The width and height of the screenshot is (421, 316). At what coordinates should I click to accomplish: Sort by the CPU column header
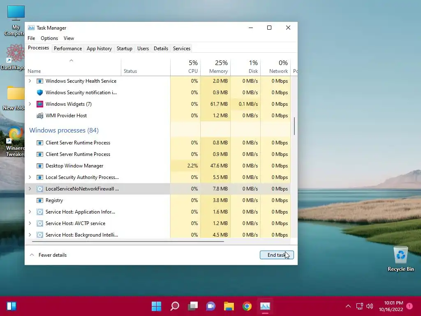[185, 67]
